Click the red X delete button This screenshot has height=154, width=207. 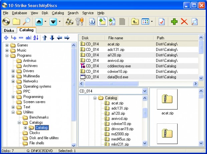click(184, 22)
